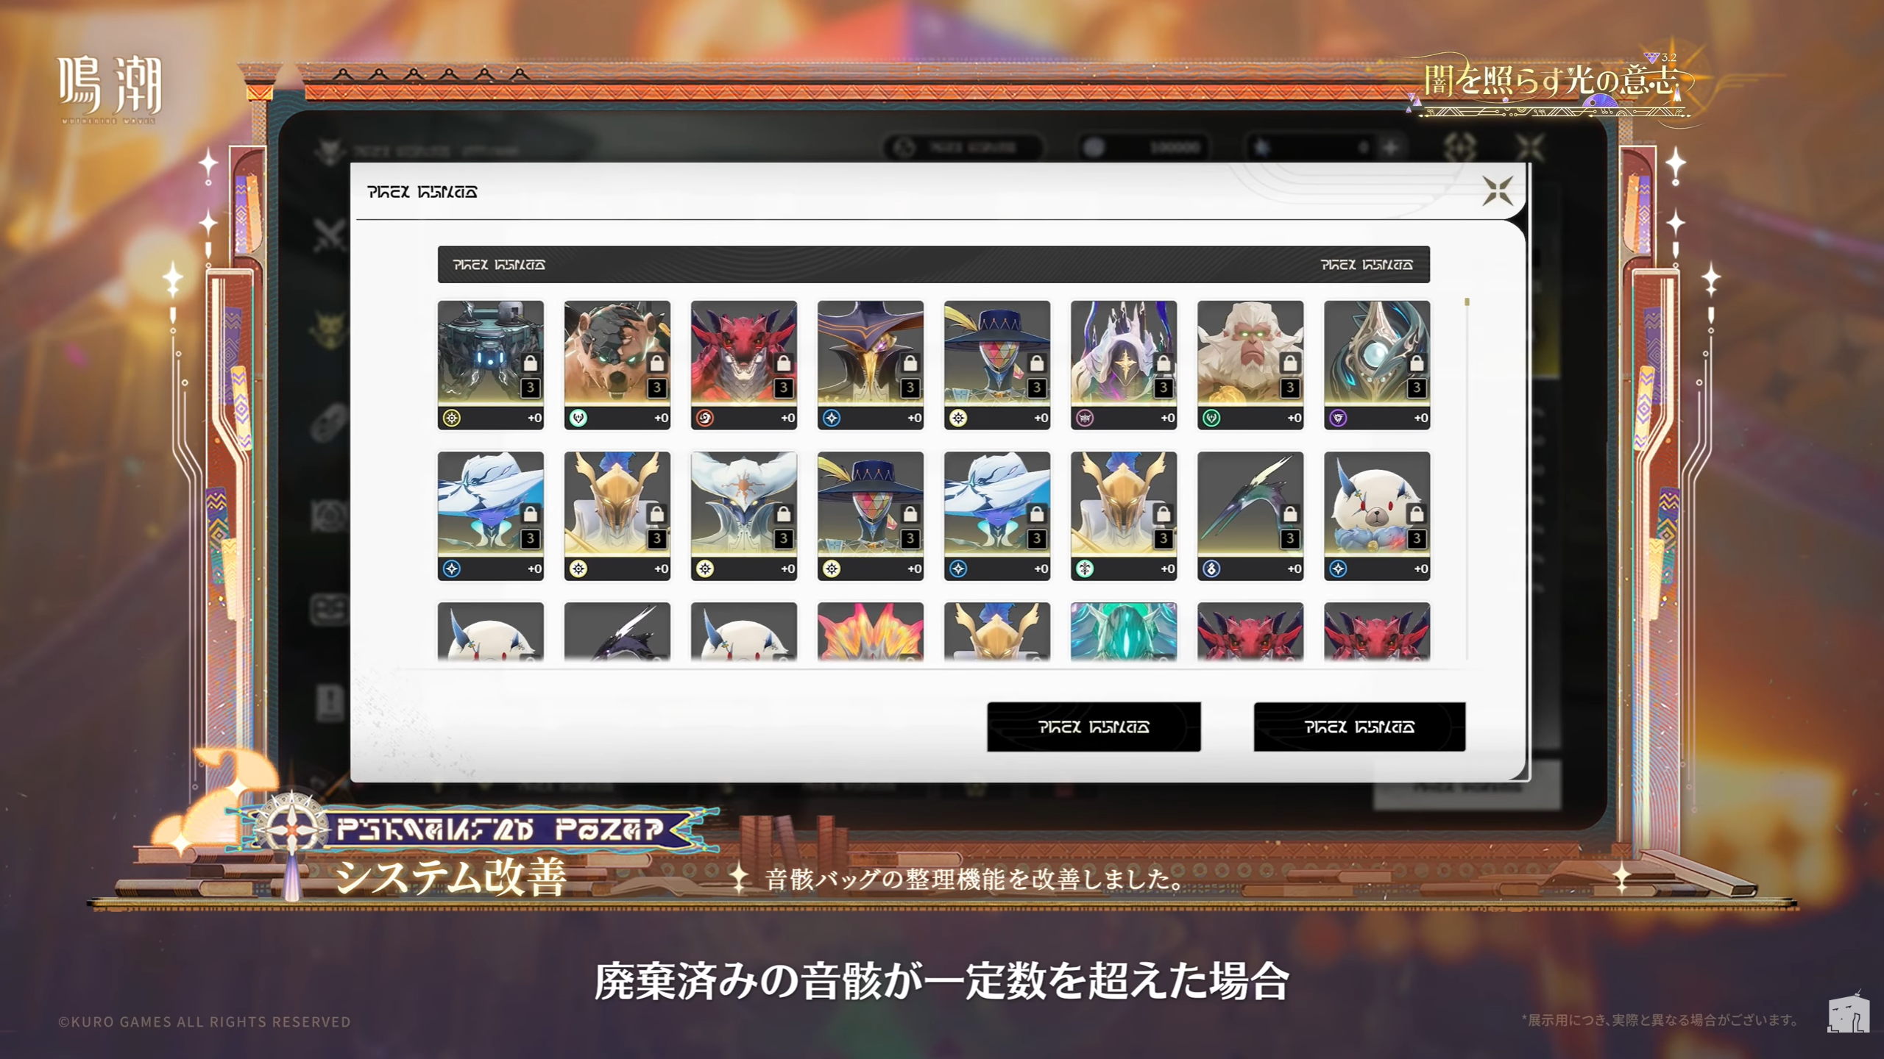This screenshot has height=1059, width=1884.
Task: Toggle lock icon on black scythe echo
Action: point(1290,514)
